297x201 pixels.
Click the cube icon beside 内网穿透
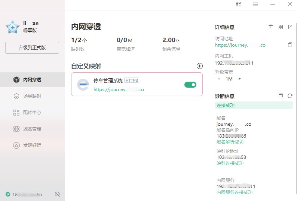(16, 80)
